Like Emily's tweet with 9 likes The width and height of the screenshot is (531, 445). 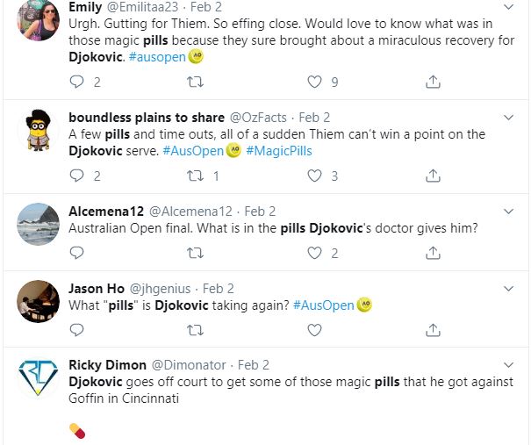pos(314,82)
